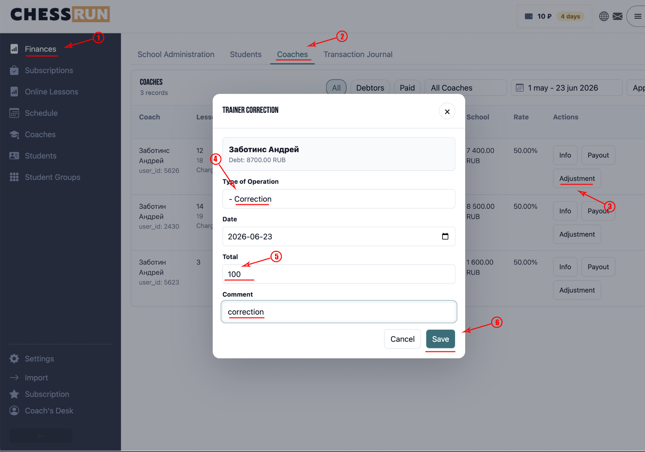Click the Total field containing 100
This screenshot has width=645, height=452.
[339, 274]
